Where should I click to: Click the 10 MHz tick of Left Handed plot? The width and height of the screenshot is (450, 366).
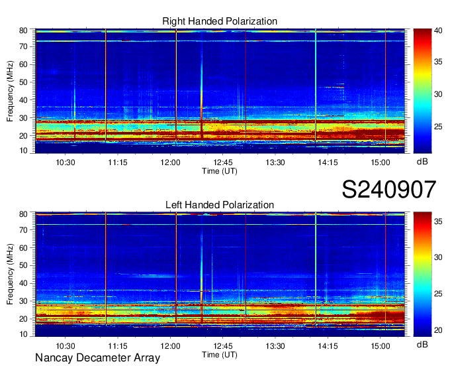(x=23, y=334)
